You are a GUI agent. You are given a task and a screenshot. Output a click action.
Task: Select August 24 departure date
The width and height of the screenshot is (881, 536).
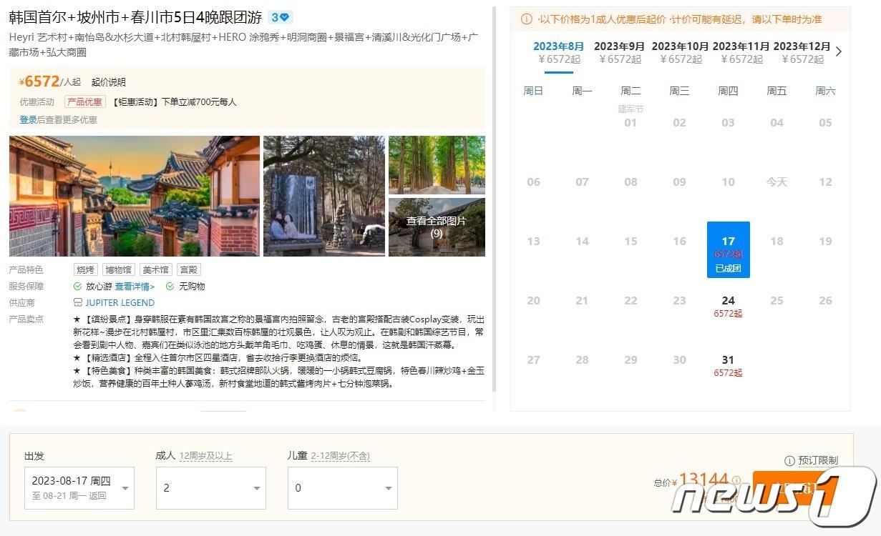pos(728,307)
